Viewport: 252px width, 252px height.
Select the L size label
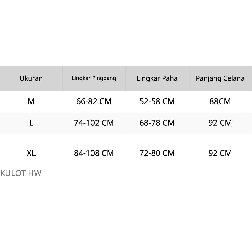tap(31, 123)
